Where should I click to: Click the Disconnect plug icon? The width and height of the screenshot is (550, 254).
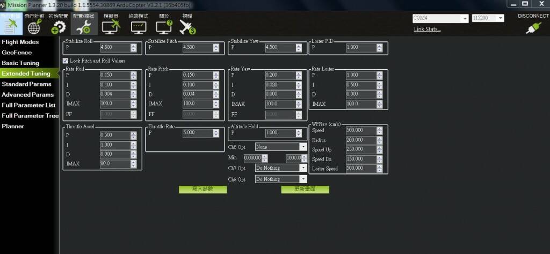click(533, 27)
